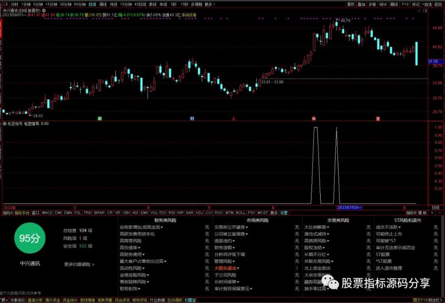
Task: Click the green 95分 score circle
Action: click(x=30, y=238)
